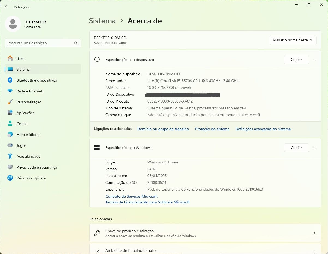The image size is (328, 254).
Task: Click the Jogos controller icon
Action: tap(10, 145)
